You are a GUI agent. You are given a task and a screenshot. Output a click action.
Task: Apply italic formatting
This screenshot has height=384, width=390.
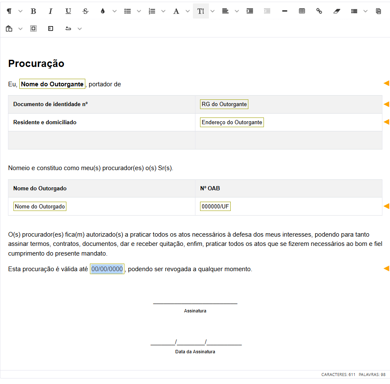click(x=50, y=11)
